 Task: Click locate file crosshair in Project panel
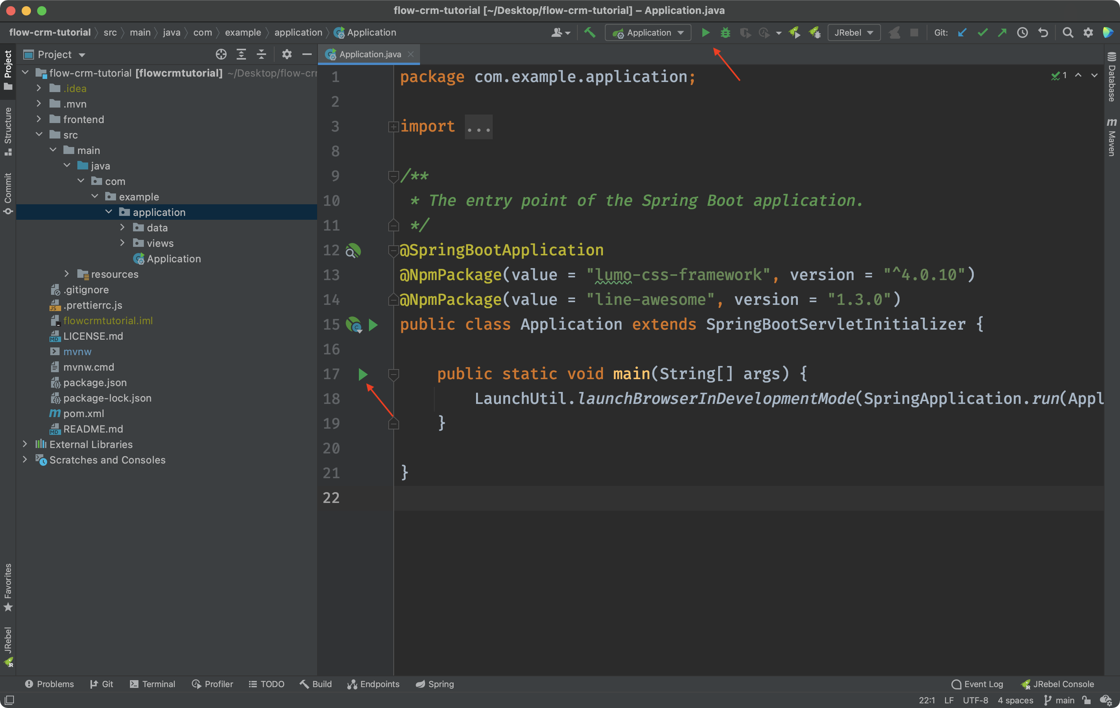pyautogui.click(x=221, y=55)
